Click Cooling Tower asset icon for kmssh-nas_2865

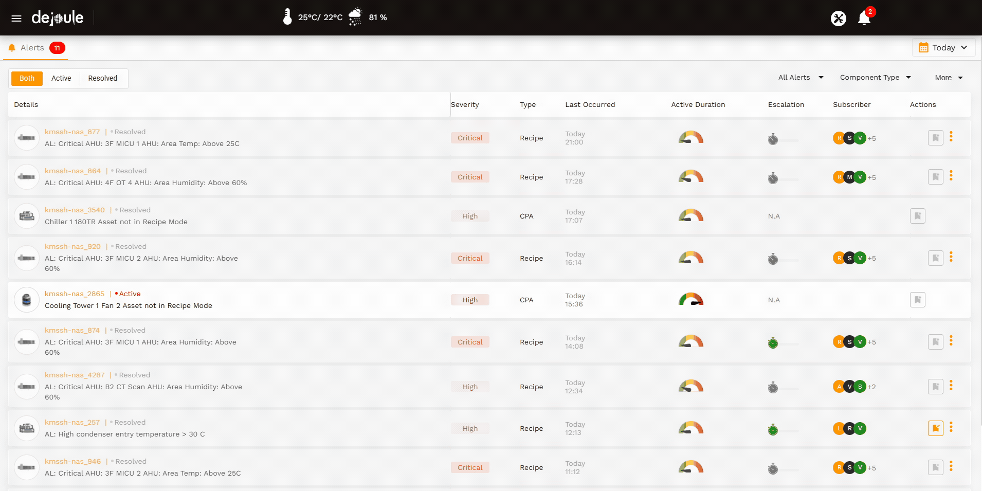[x=27, y=300]
